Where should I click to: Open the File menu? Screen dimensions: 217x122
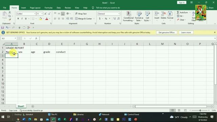[x=4, y=8]
